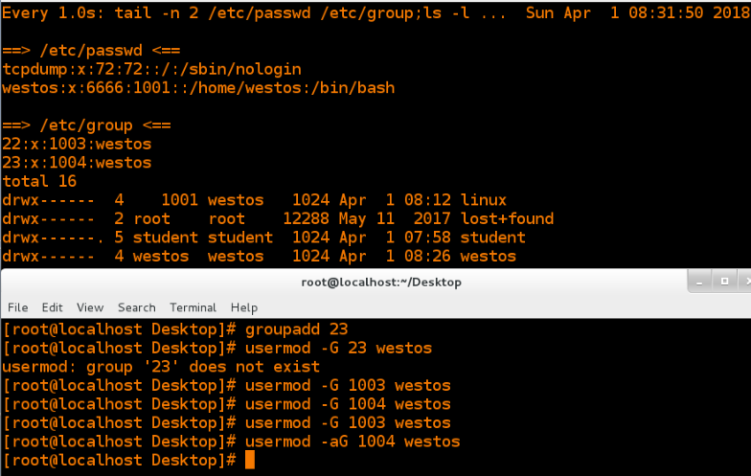This screenshot has height=476, width=751.
Task: Open the Search menu
Action: [136, 307]
